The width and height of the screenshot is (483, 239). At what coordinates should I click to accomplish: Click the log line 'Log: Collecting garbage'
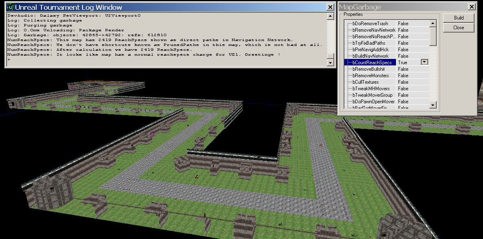45,20
